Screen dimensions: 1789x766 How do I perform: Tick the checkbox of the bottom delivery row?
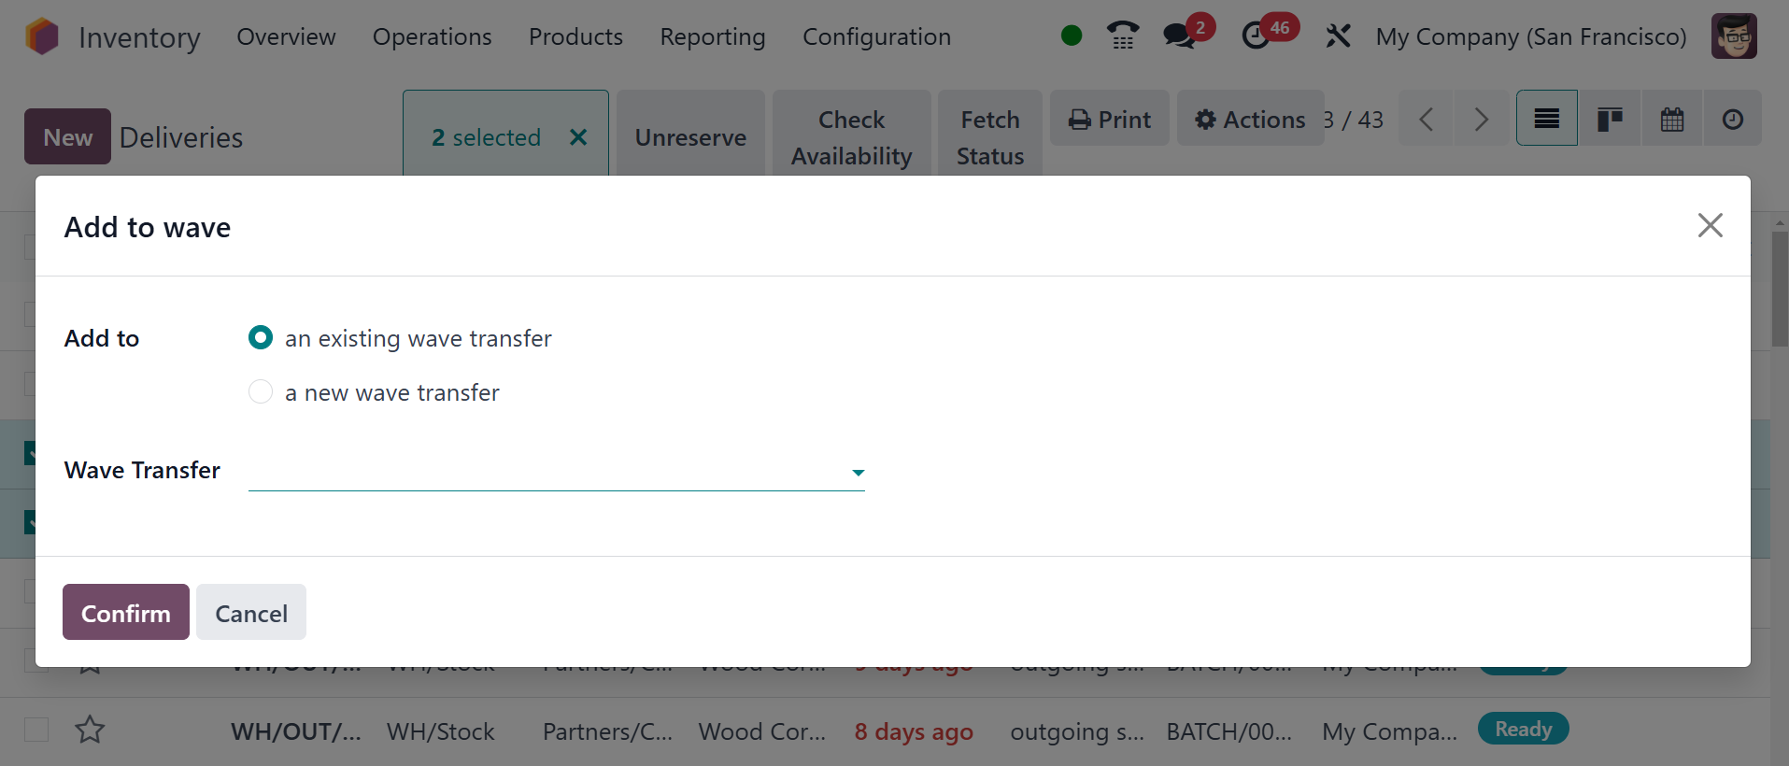click(36, 729)
